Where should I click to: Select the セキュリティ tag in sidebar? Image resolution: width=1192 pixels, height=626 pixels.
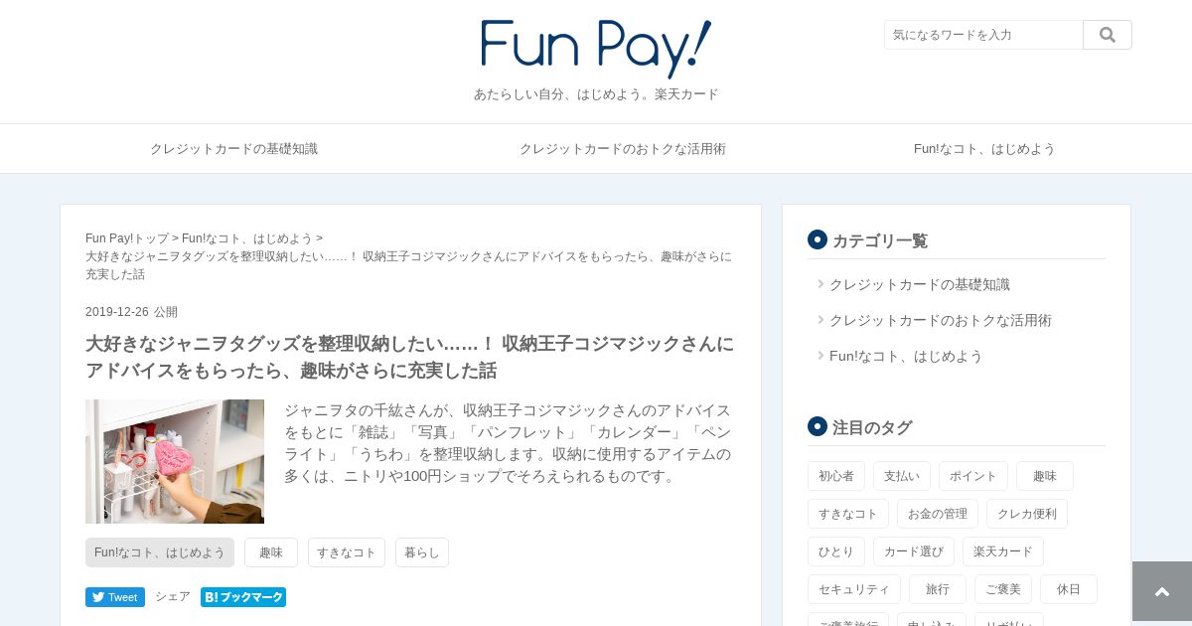[x=854, y=589]
